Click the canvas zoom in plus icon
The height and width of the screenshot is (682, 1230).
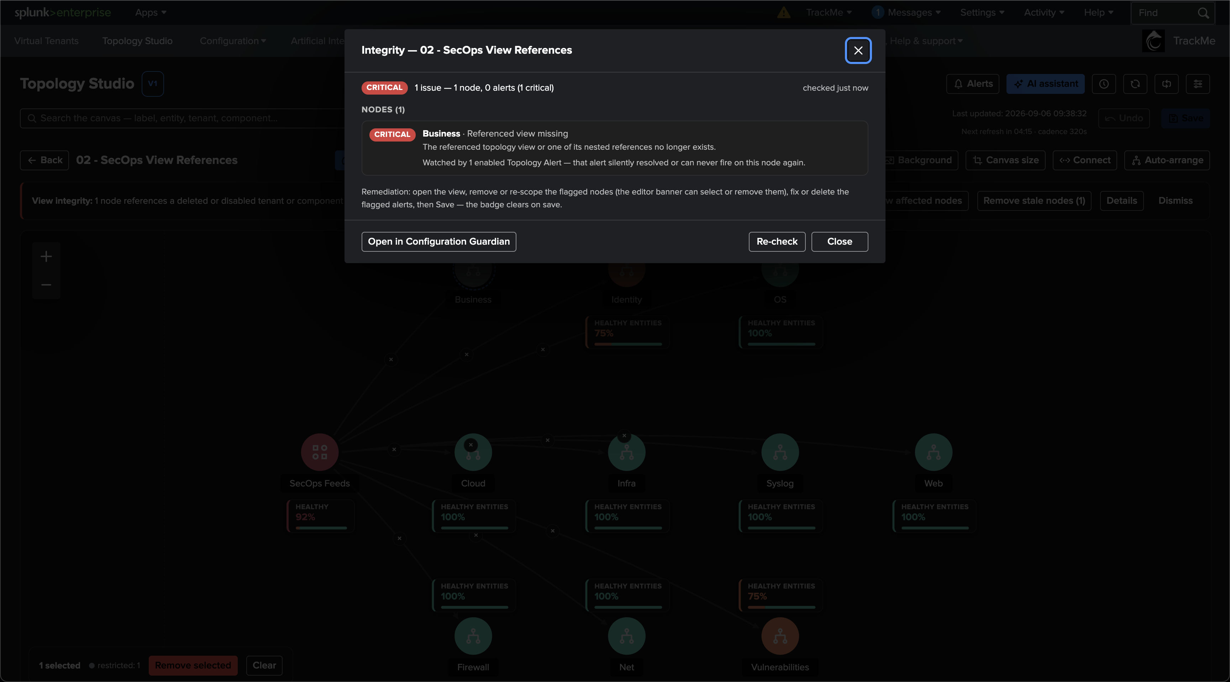(x=46, y=257)
